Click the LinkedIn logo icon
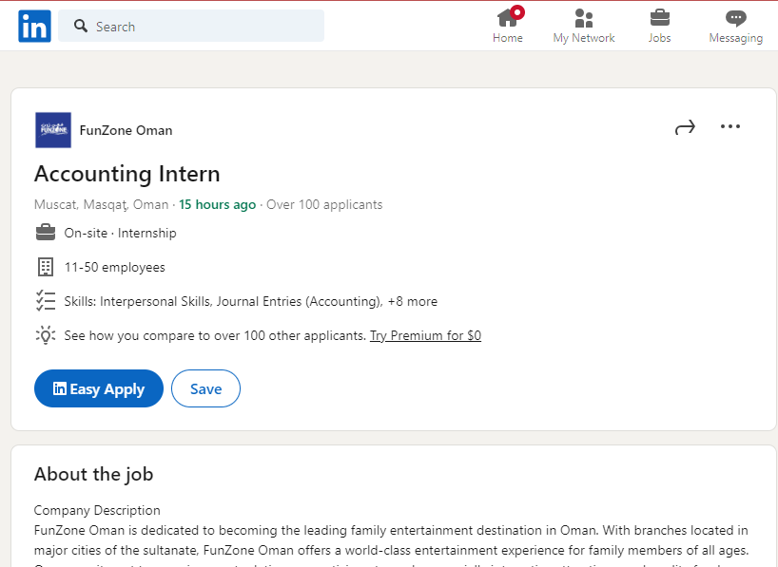Viewport: 778px width, 567px height. click(x=35, y=27)
